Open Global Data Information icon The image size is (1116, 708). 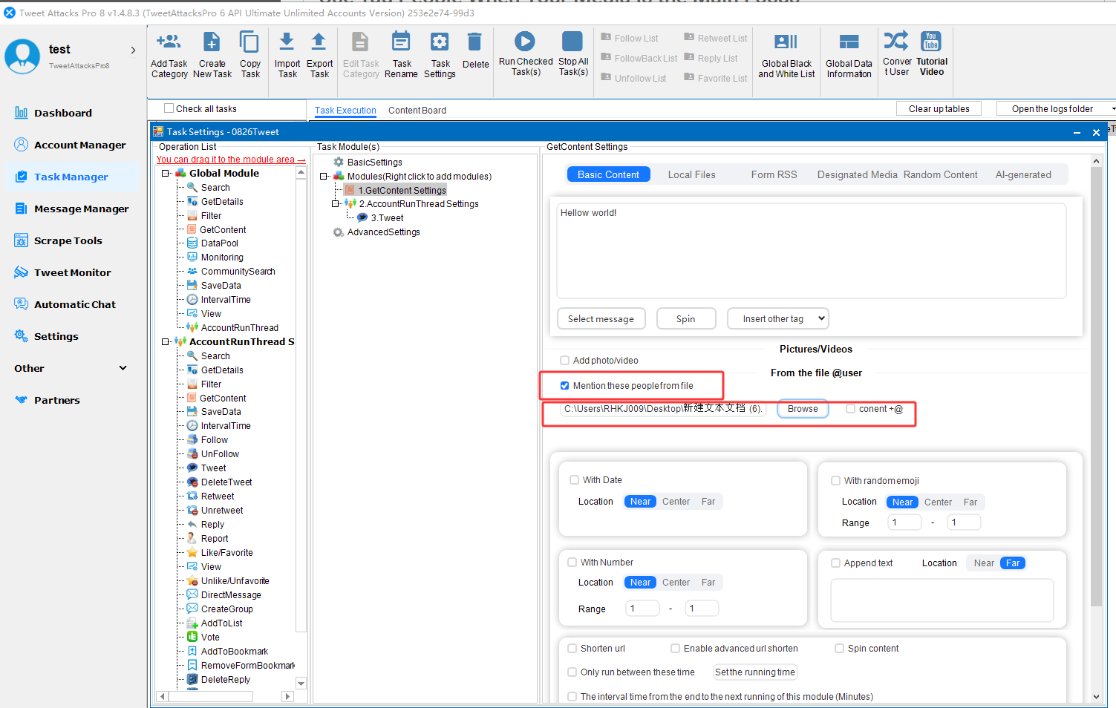[x=849, y=42]
